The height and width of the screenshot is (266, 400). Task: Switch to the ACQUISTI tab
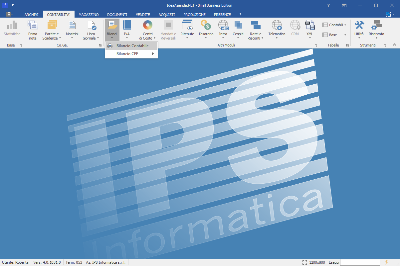point(167,15)
